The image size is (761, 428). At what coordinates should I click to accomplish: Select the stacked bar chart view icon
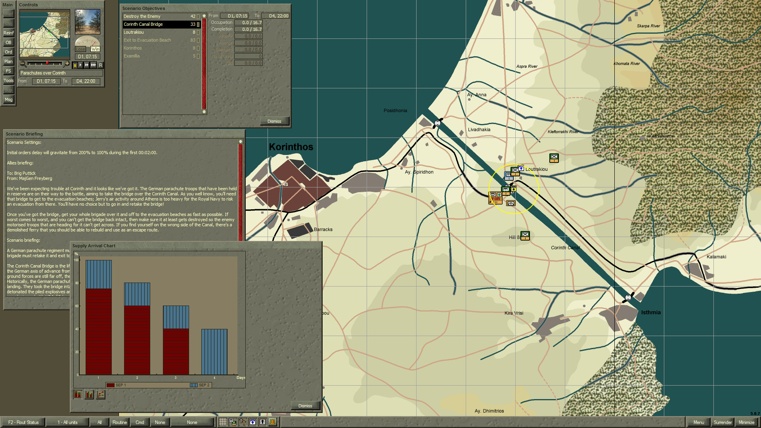coord(77,394)
